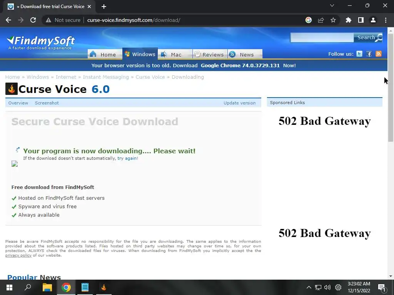The image size is (394, 295).
Task: Click the Update version link
Action: (x=239, y=103)
